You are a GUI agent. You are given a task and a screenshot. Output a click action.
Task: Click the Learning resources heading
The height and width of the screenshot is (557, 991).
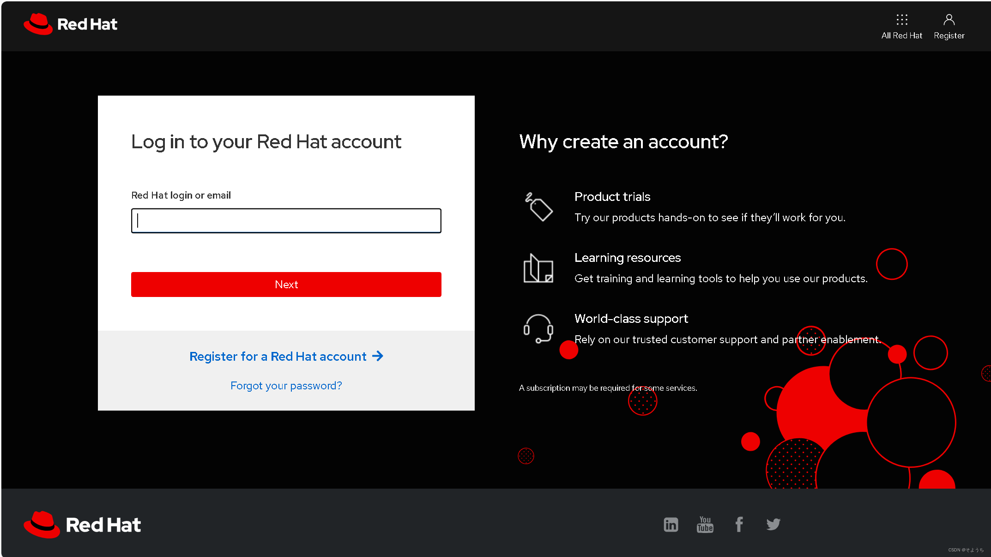(627, 258)
